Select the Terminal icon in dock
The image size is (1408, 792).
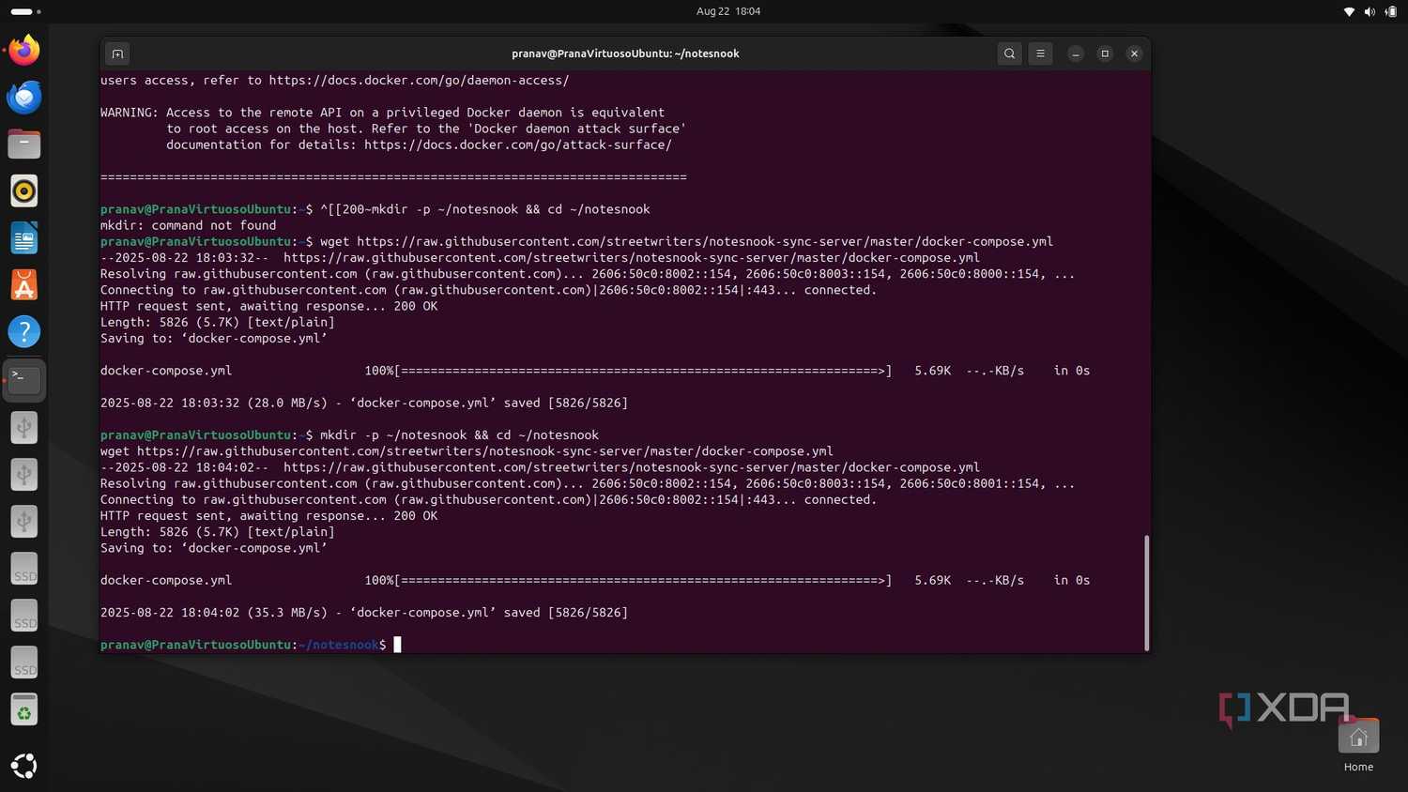[24, 379]
